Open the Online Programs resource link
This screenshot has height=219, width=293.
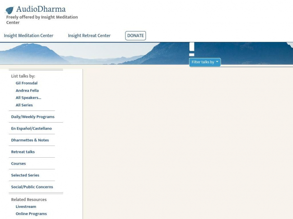tap(31, 214)
